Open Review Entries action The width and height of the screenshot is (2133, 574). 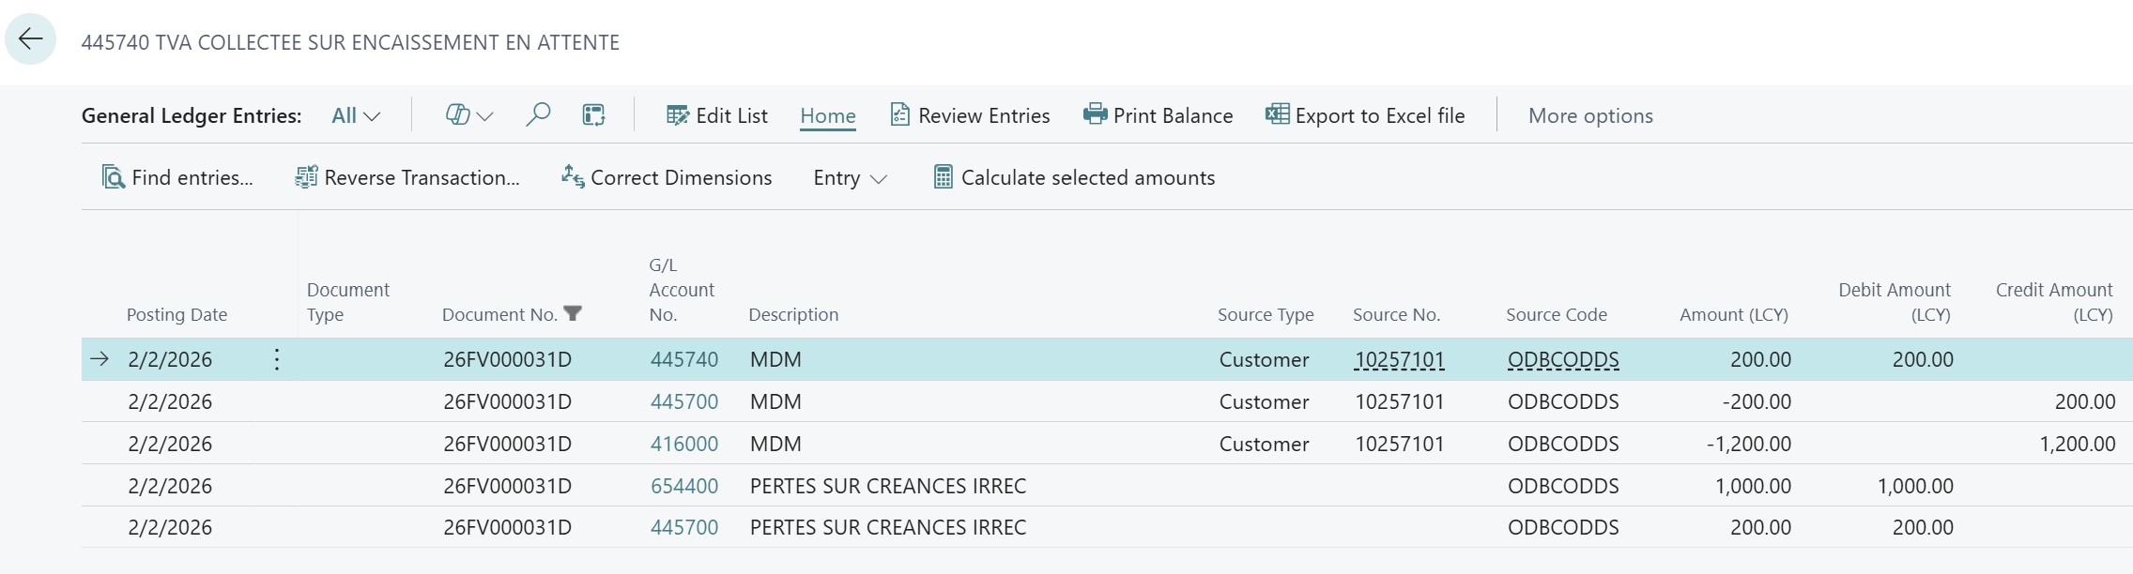[x=970, y=115]
